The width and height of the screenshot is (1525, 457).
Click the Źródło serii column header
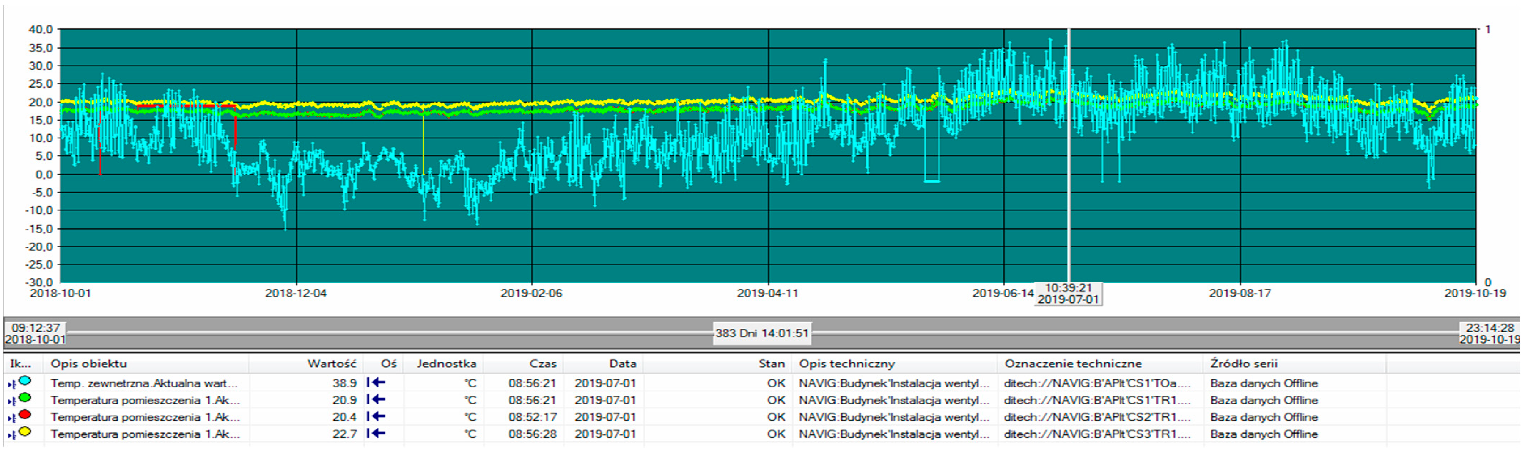(x=1243, y=363)
